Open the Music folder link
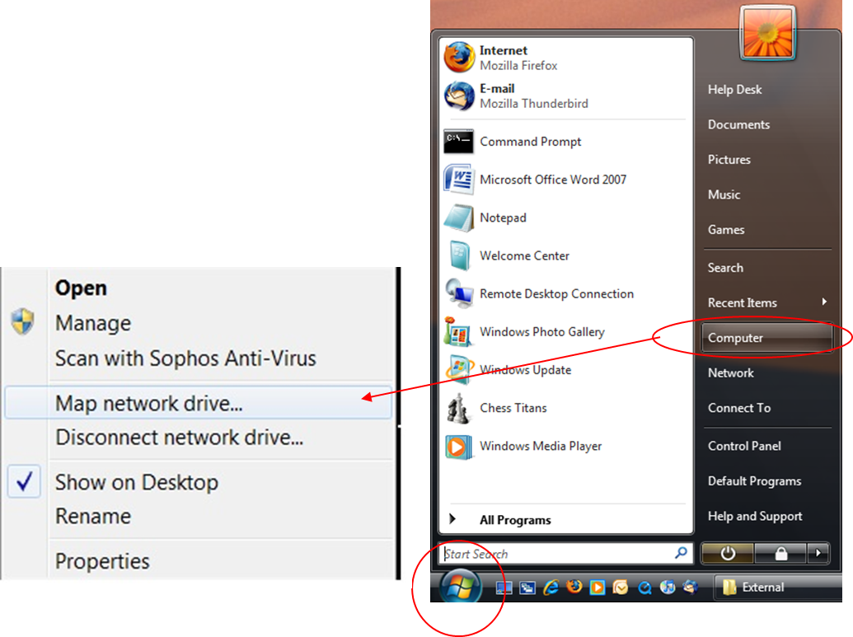 [x=724, y=194]
